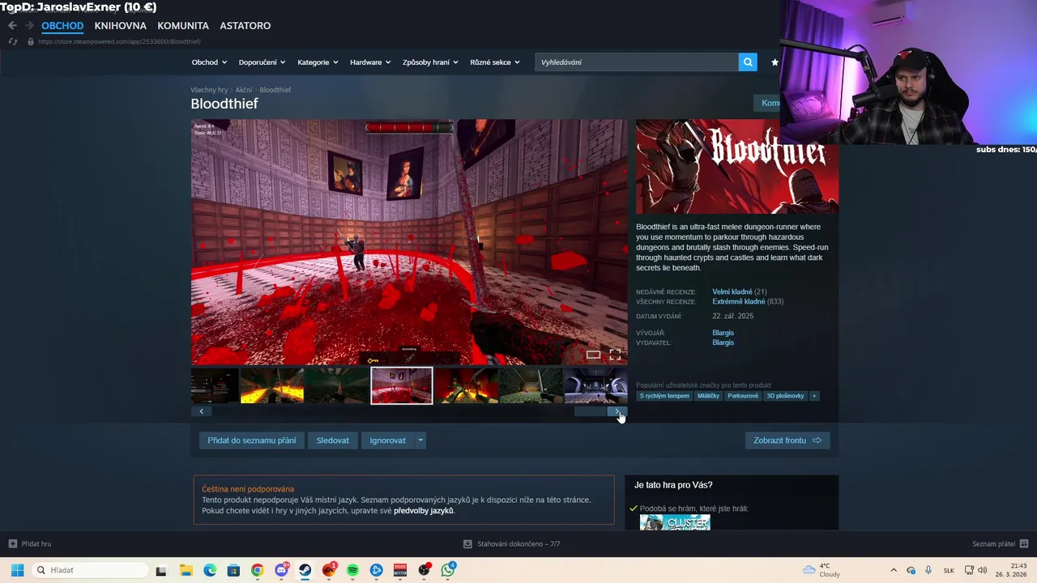
Task: Click Extrémně kladné all reviews link
Action: (738, 301)
